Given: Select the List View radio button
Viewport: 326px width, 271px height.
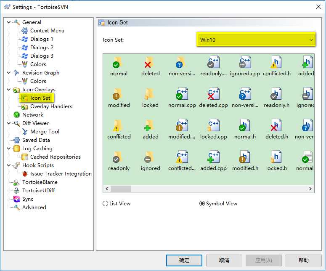Looking at the screenshot, I should 105,203.
